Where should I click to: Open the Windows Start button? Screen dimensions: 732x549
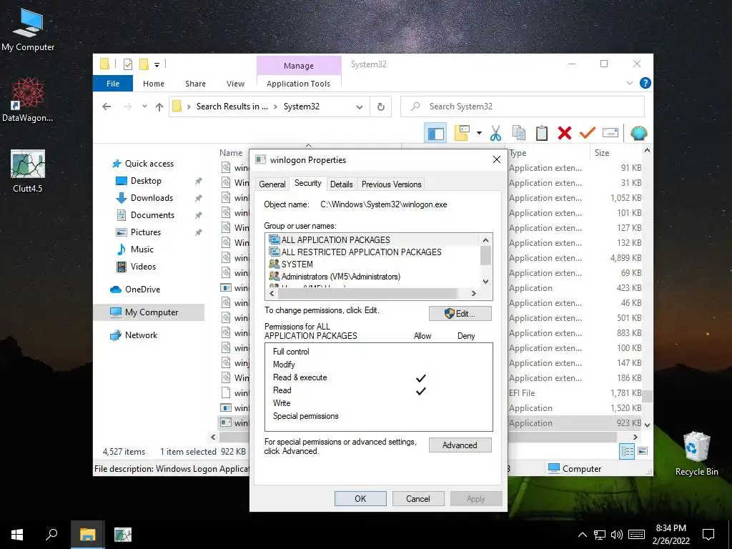(17, 535)
